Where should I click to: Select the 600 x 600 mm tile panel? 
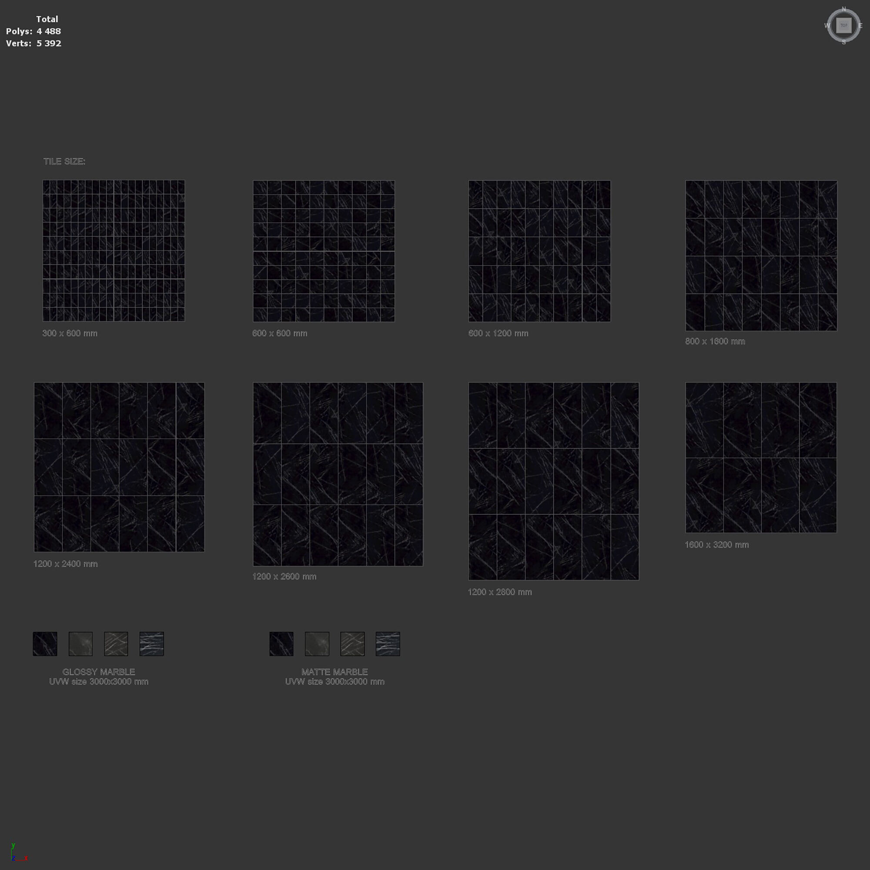click(324, 251)
